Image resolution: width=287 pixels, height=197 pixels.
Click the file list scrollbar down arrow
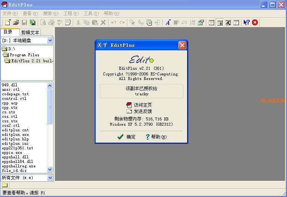50,170
